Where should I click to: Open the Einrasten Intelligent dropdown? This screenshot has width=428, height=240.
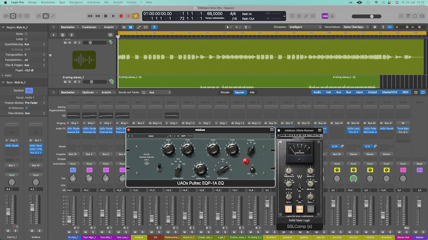[305, 27]
